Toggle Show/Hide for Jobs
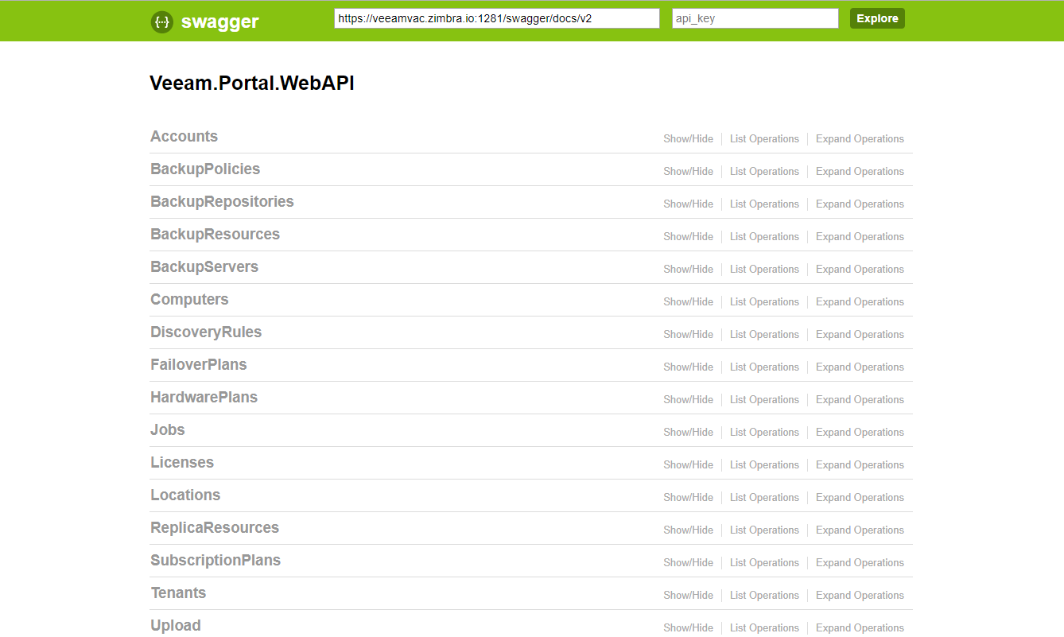 coord(689,433)
